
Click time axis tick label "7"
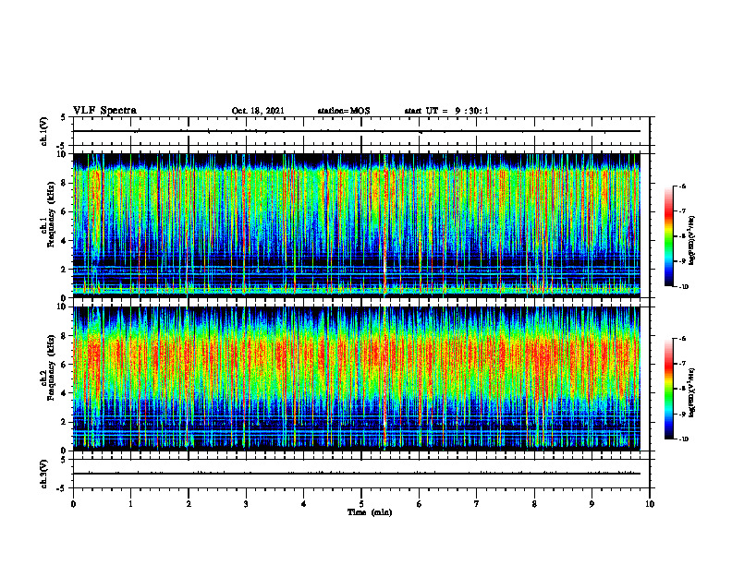click(477, 504)
